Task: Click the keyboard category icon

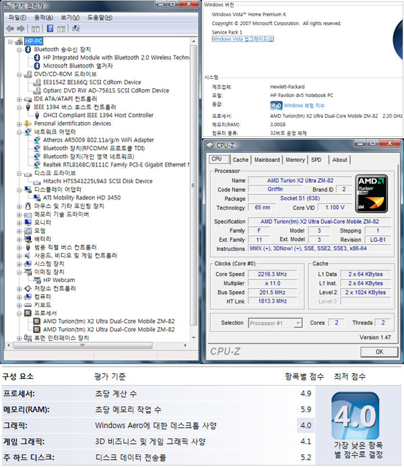Action: pyautogui.click(x=28, y=305)
